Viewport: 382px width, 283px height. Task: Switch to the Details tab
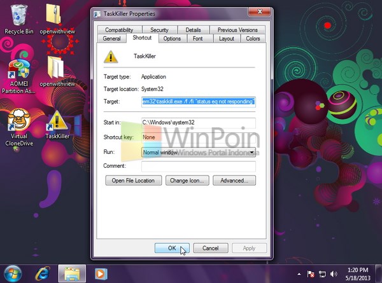193,30
